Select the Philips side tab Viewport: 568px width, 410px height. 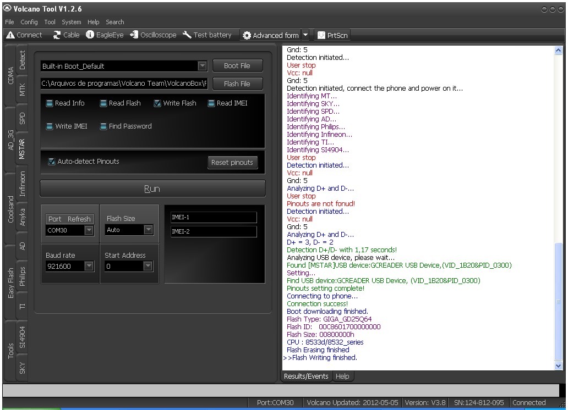[22, 276]
